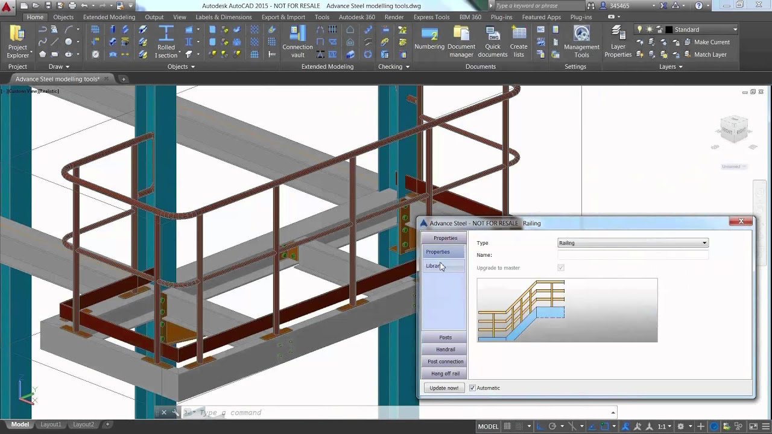The height and width of the screenshot is (434, 772).
Task: Open the Hang off rail section
Action: coord(445,373)
